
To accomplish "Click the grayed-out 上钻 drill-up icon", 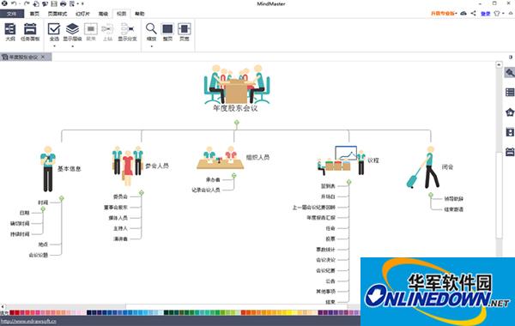I will click(x=107, y=29).
